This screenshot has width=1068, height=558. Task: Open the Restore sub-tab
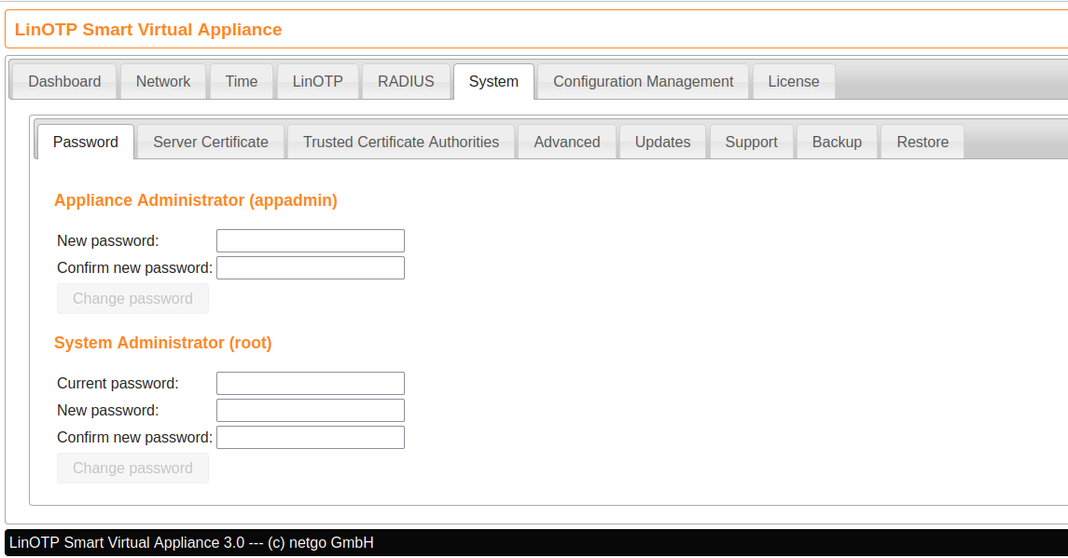click(x=922, y=143)
